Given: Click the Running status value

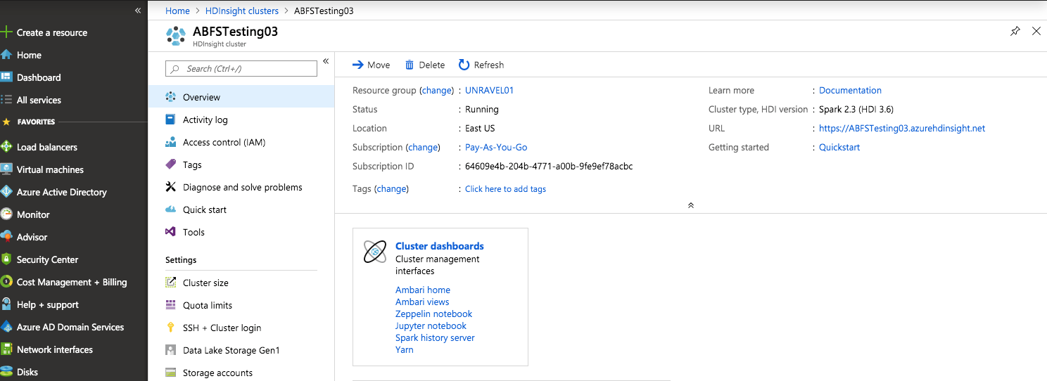Looking at the screenshot, I should [482, 109].
